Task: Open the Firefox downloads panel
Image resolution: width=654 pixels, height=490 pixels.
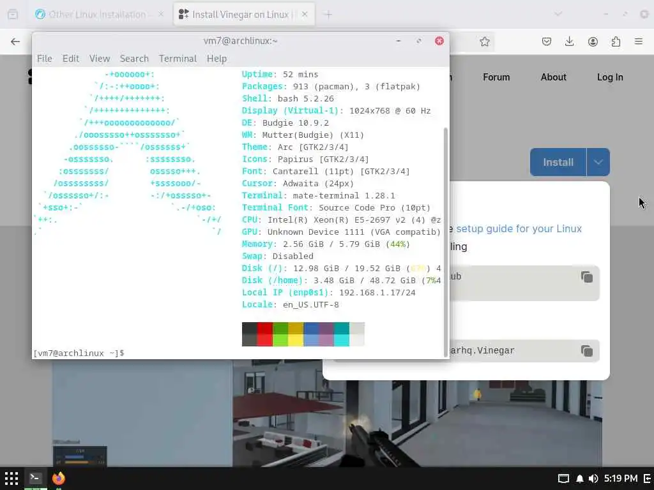Action: (x=569, y=41)
